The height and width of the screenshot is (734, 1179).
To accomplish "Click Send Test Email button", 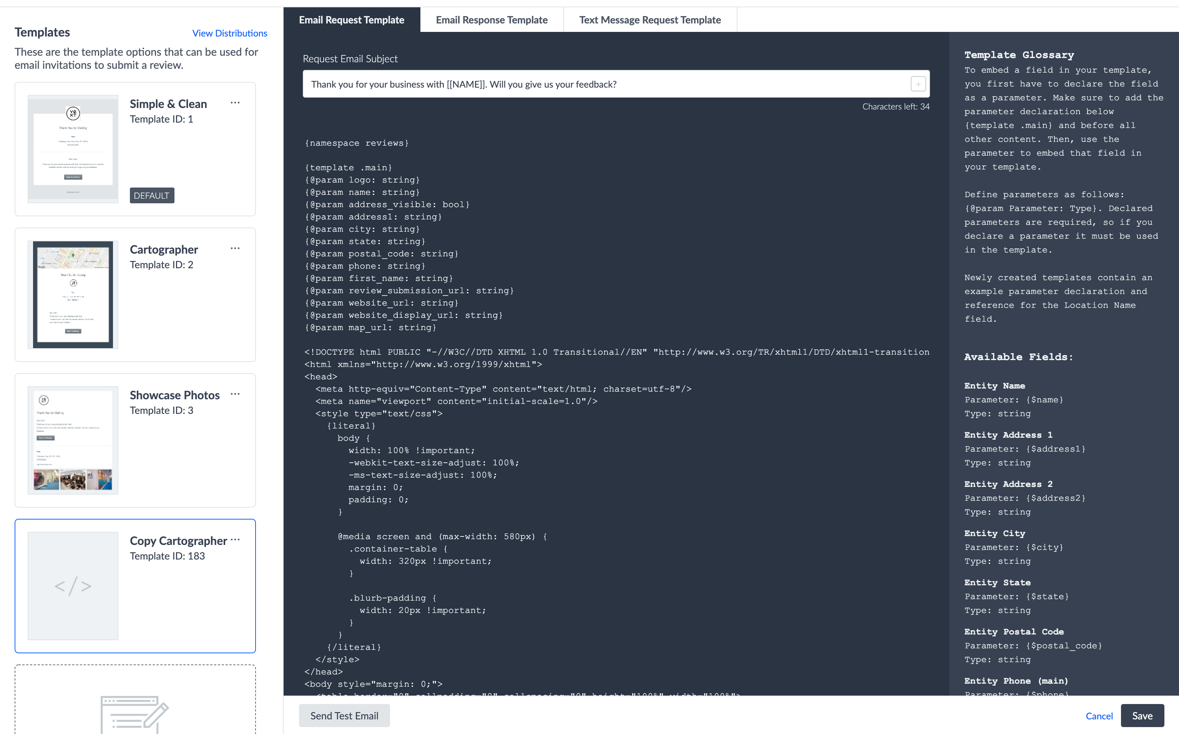I will click(x=344, y=716).
